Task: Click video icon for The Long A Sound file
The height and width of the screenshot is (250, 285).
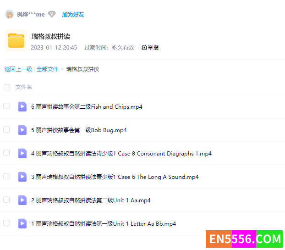Action: click(x=22, y=177)
